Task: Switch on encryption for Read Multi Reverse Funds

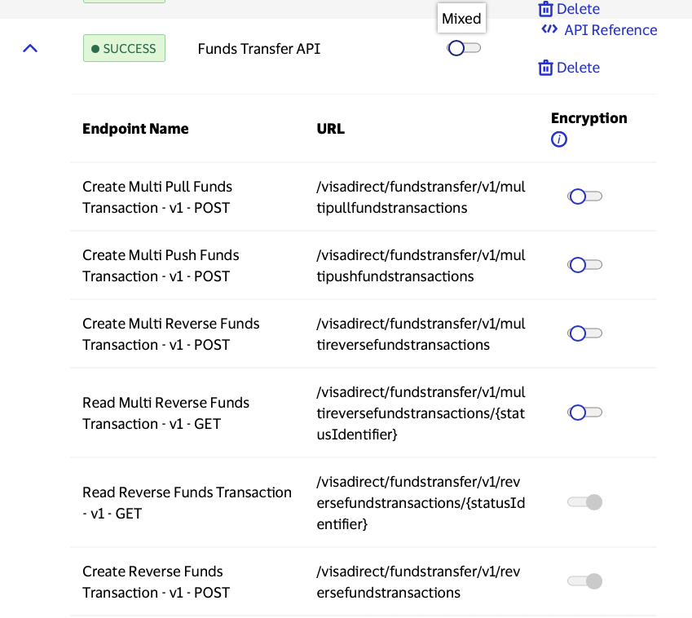Action: coord(584,413)
